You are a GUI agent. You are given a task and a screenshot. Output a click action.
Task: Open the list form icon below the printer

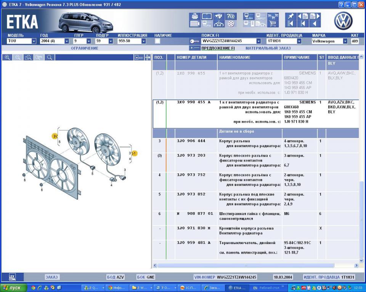(x=195, y=24)
